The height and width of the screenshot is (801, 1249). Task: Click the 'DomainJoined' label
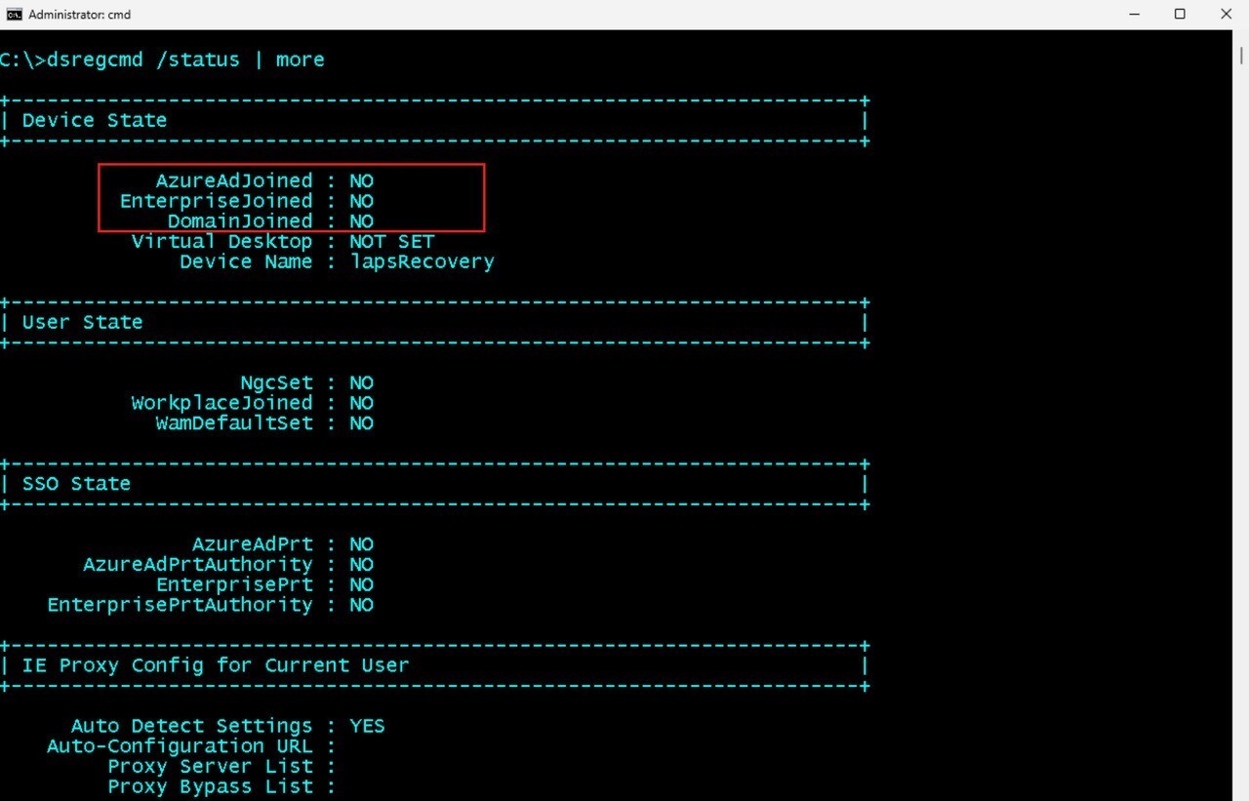pyautogui.click(x=240, y=221)
